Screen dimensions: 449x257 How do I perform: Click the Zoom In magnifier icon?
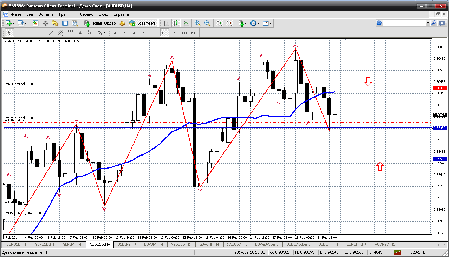pos(197,23)
